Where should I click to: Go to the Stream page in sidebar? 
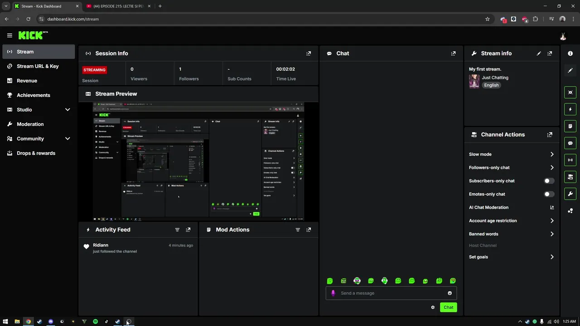(x=39, y=52)
